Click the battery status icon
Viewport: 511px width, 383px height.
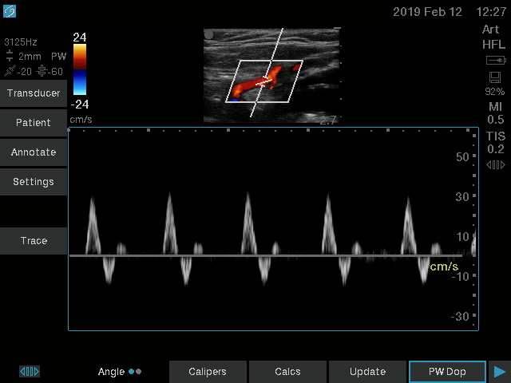tap(495, 61)
